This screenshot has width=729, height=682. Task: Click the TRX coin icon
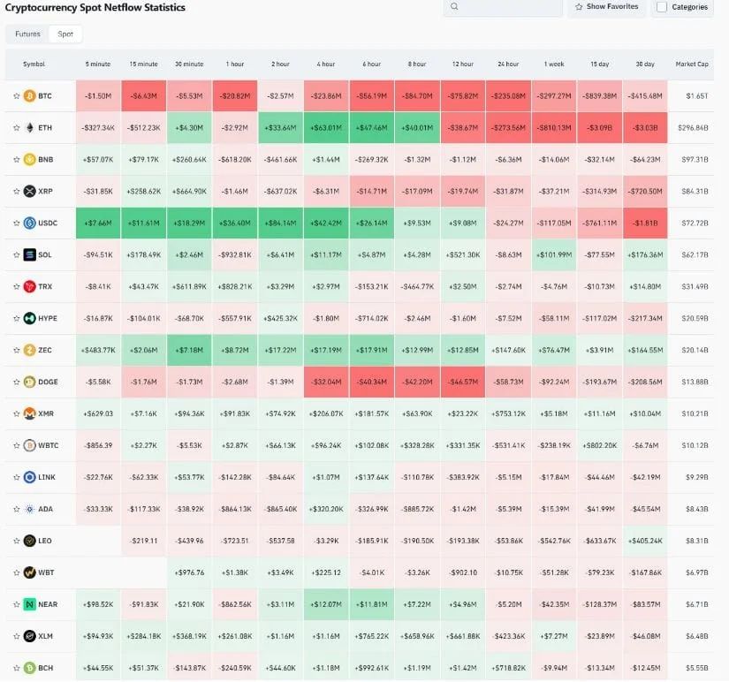pos(29,286)
